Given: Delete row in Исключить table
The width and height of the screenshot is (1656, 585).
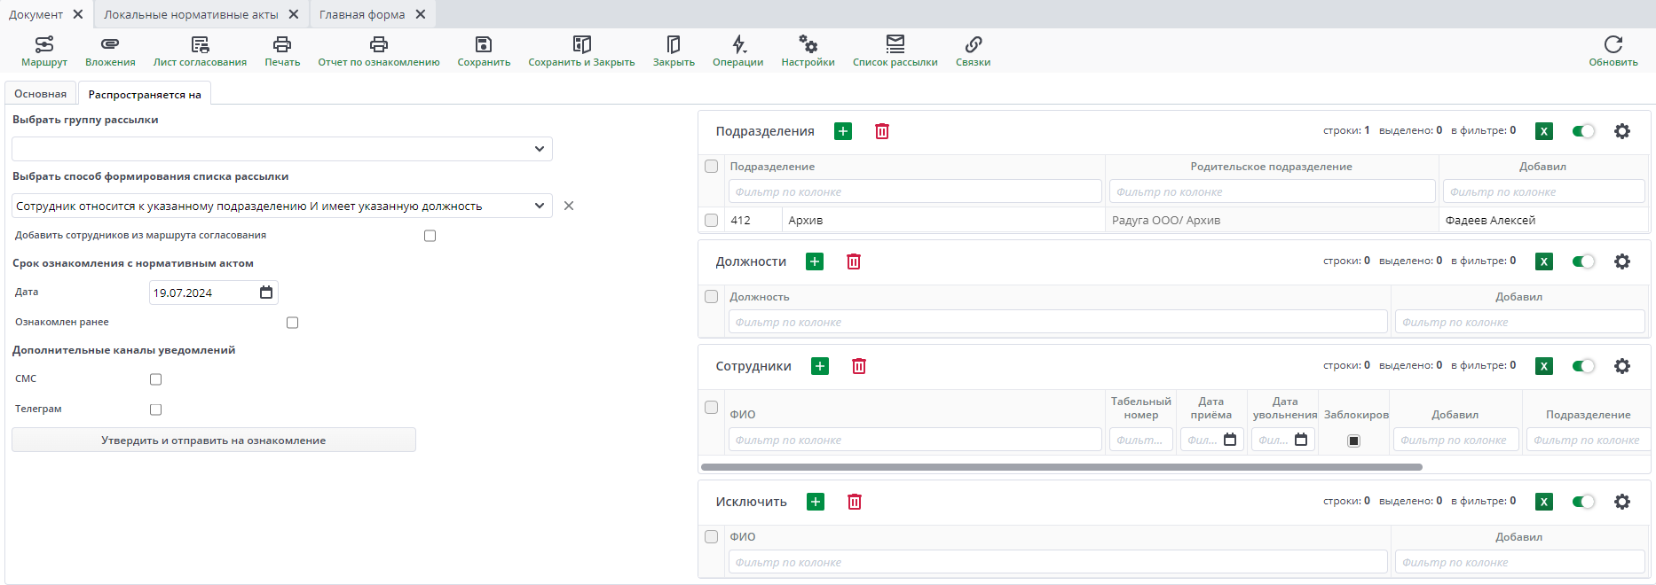Looking at the screenshot, I should pos(855,502).
